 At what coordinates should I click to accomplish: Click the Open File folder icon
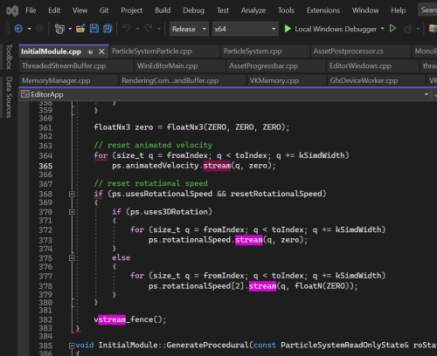[x=80, y=29]
